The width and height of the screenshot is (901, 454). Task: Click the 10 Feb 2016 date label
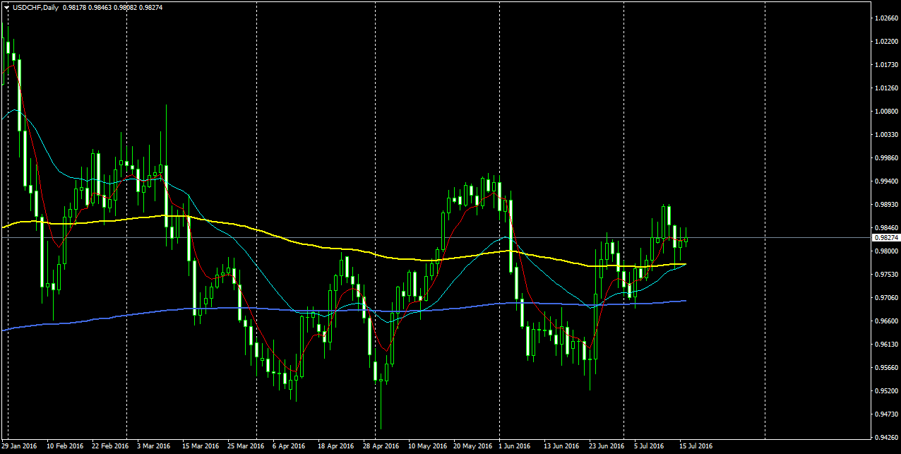[65, 446]
